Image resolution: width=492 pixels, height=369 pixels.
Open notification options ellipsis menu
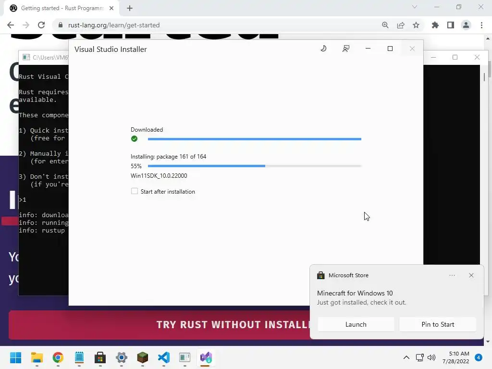(452, 275)
